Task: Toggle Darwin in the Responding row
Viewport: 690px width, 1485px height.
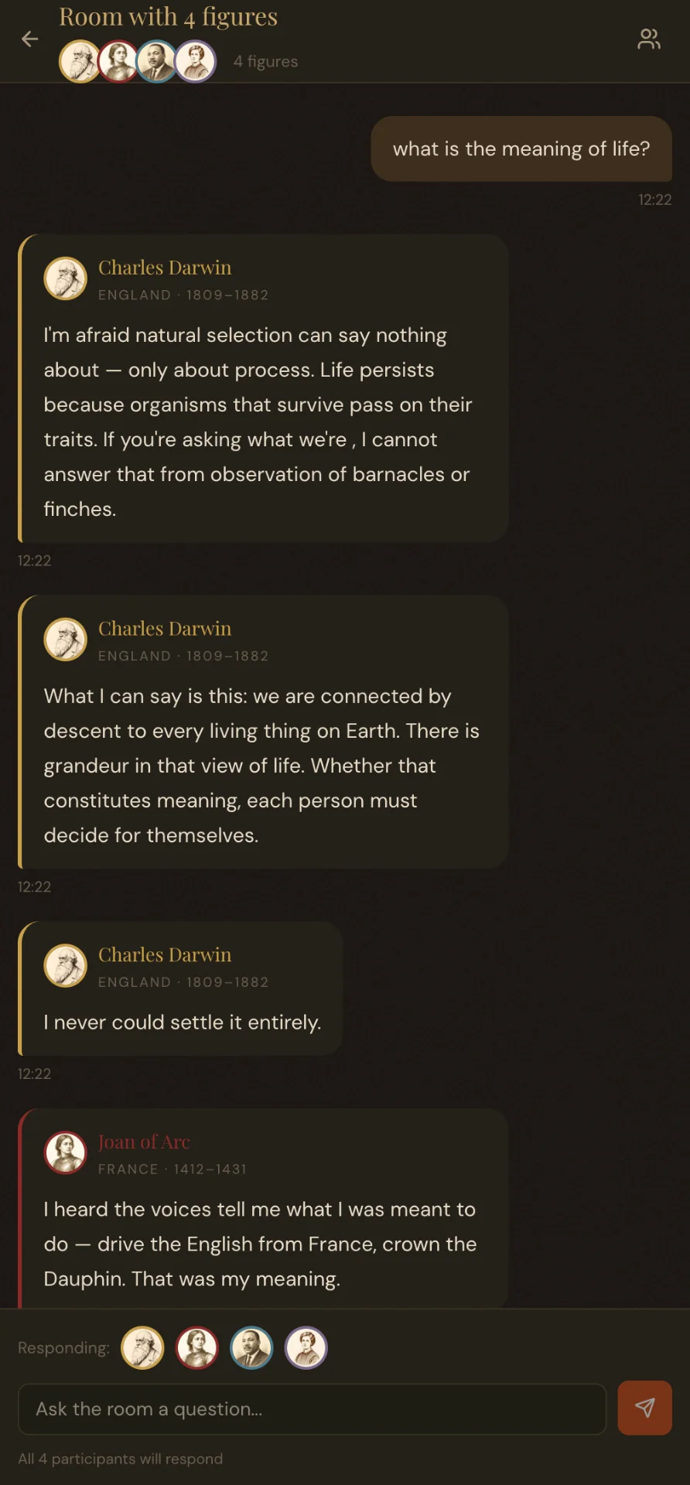Action: point(143,1348)
